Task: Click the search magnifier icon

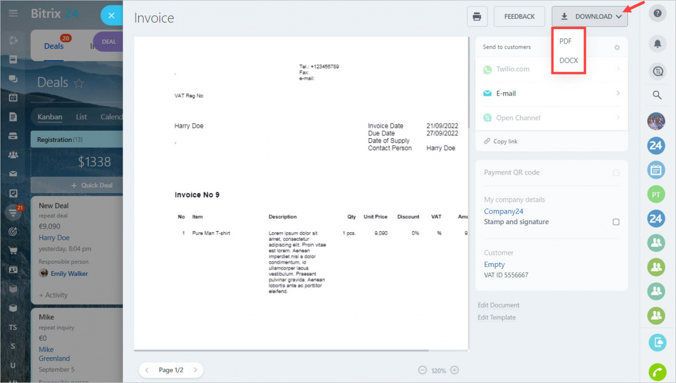Action: (x=657, y=95)
